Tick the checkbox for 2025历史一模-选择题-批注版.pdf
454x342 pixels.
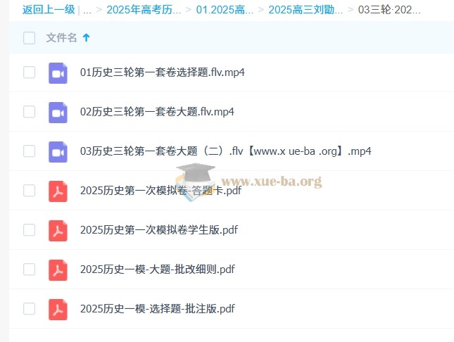(x=29, y=309)
